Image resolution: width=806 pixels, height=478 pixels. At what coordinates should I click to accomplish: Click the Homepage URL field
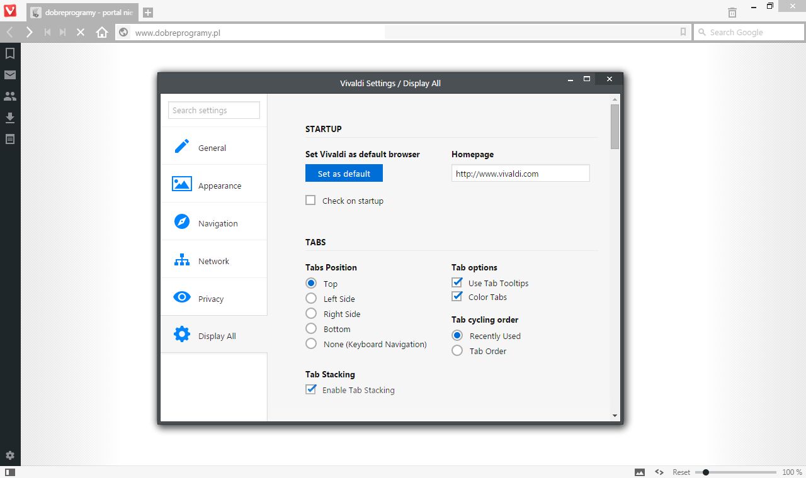point(521,173)
